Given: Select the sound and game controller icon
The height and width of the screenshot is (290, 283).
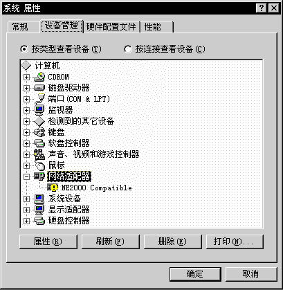Looking at the screenshot, I should pyautogui.click(x=39, y=154).
